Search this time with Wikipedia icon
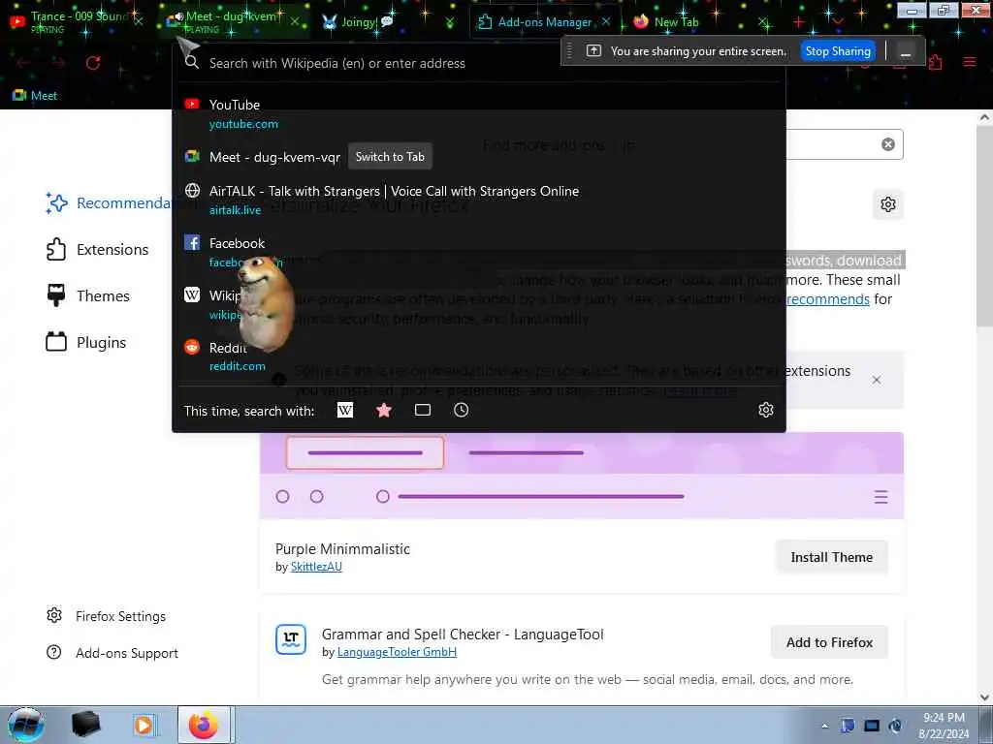Image resolution: width=993 pixels, height=744 pixels. [345, 411]
